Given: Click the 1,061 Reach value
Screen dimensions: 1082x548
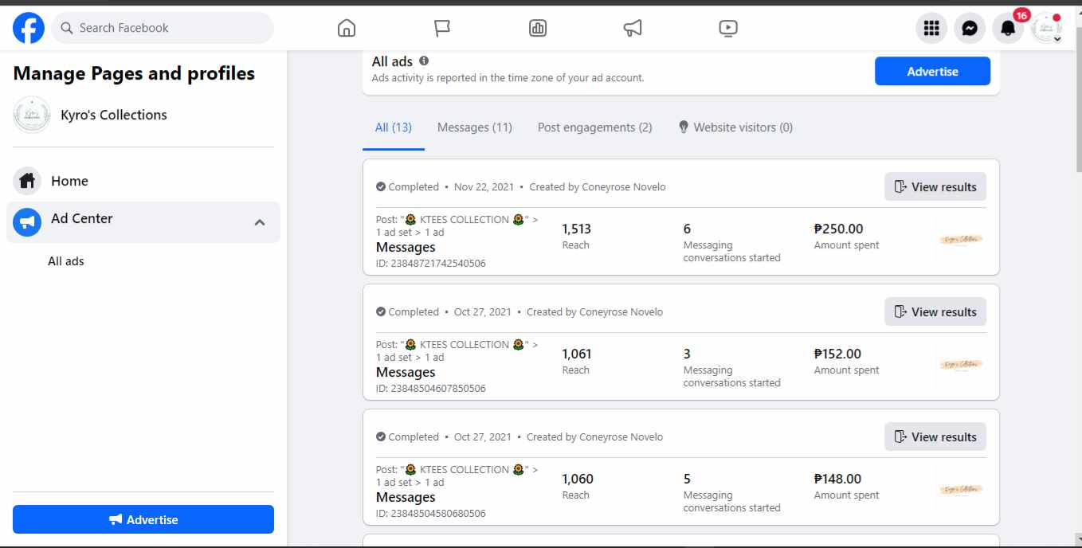Looking at the screenshot, I should [x=577, y=354].
